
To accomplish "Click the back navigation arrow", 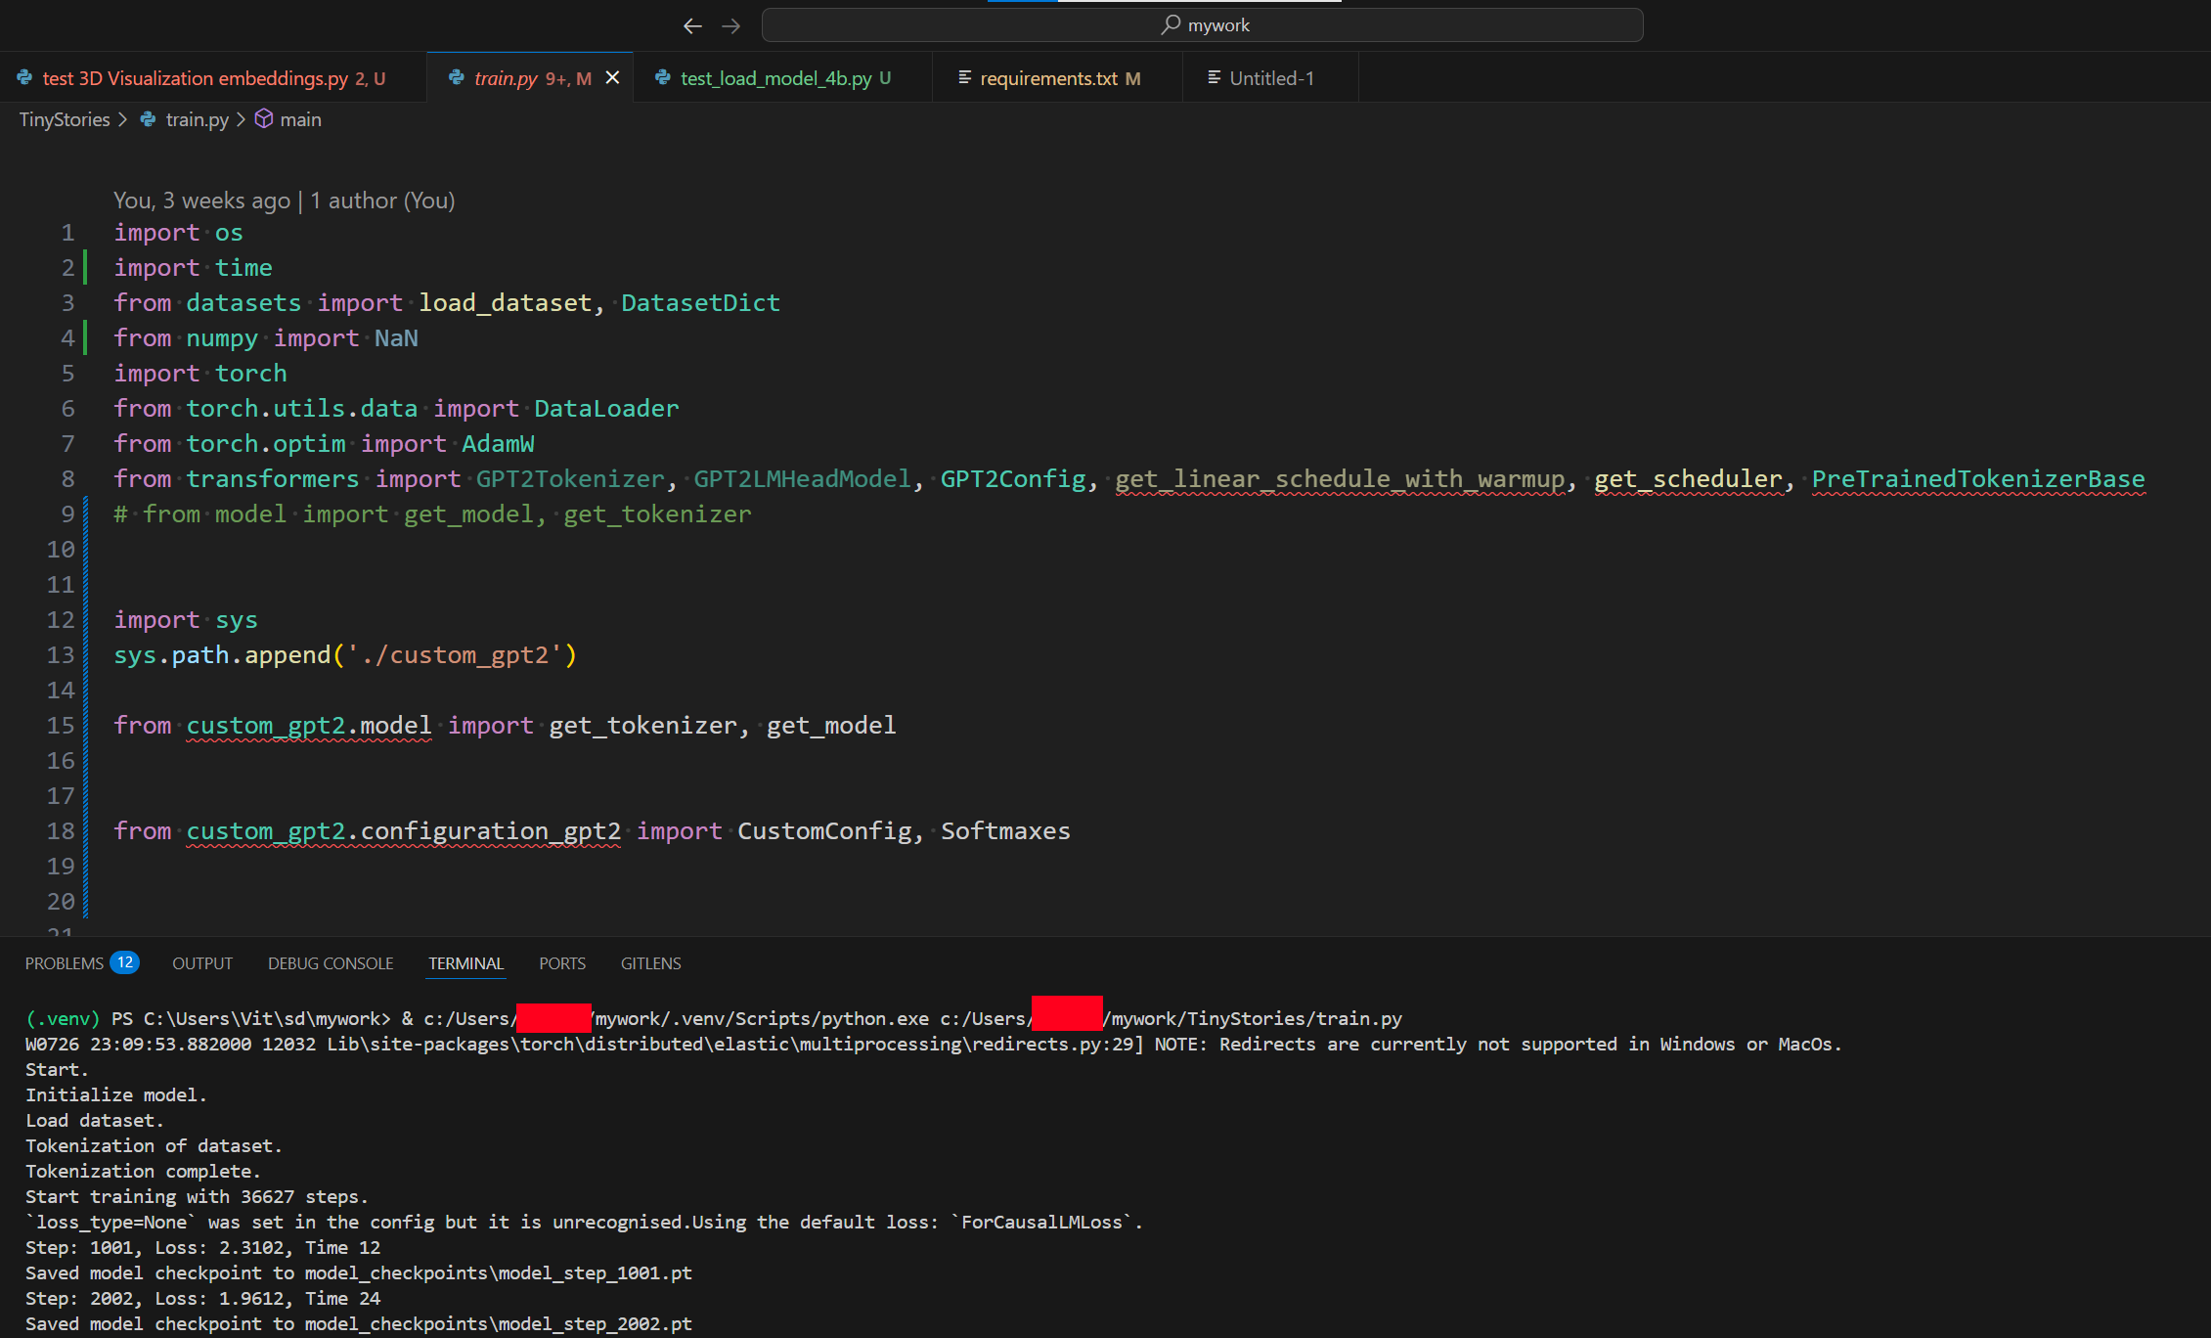I will [692, 26].
